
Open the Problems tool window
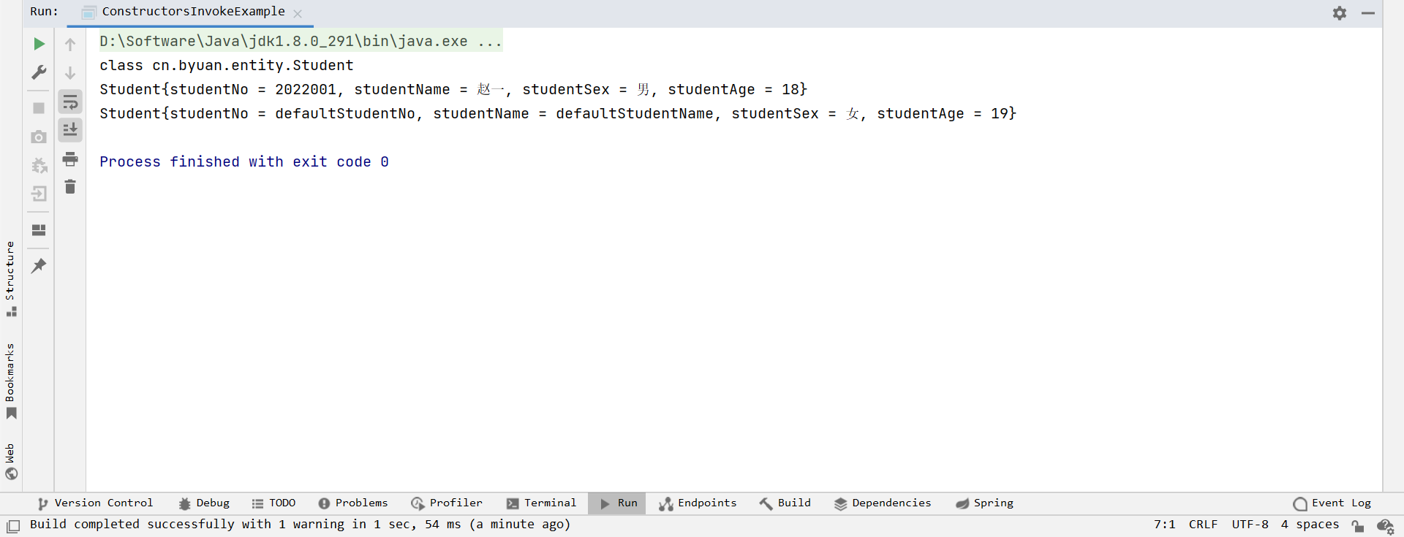tap(353, 503)
